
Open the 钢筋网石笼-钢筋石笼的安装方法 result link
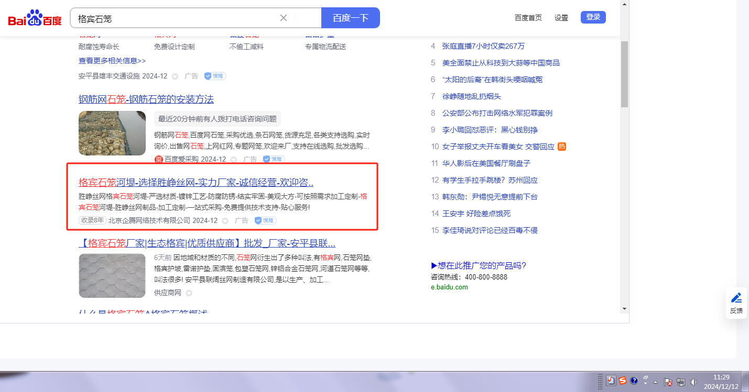tap(146, 99)
